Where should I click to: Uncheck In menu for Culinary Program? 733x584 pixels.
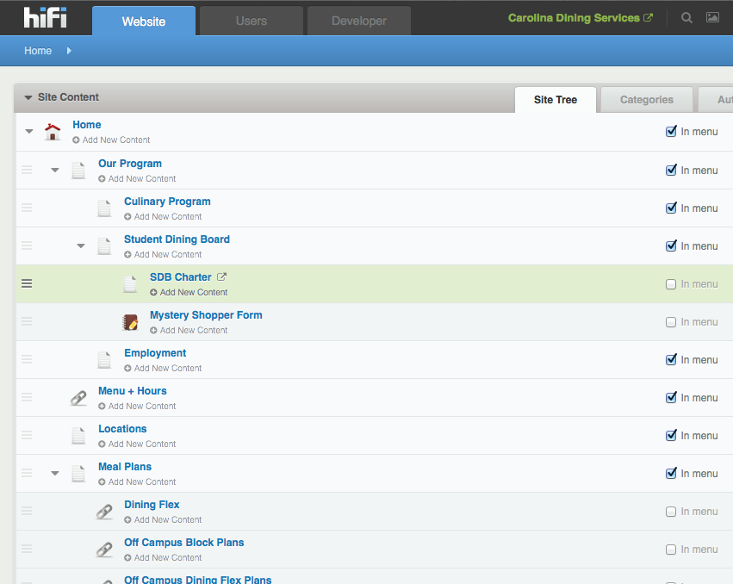[671, 208]
